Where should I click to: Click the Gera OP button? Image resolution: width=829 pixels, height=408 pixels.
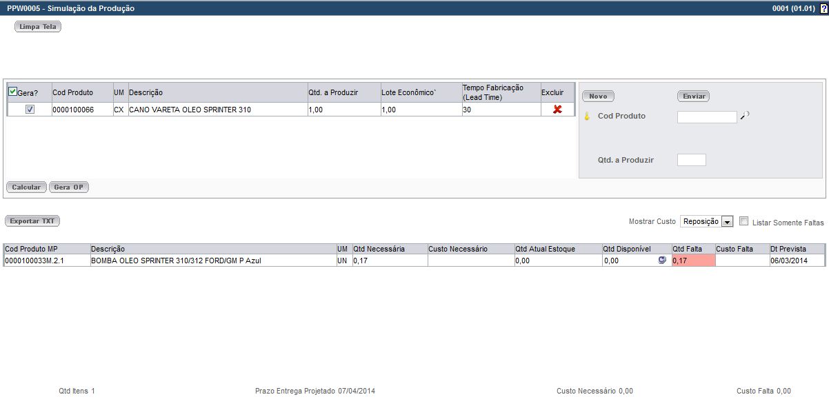(69, 187)
